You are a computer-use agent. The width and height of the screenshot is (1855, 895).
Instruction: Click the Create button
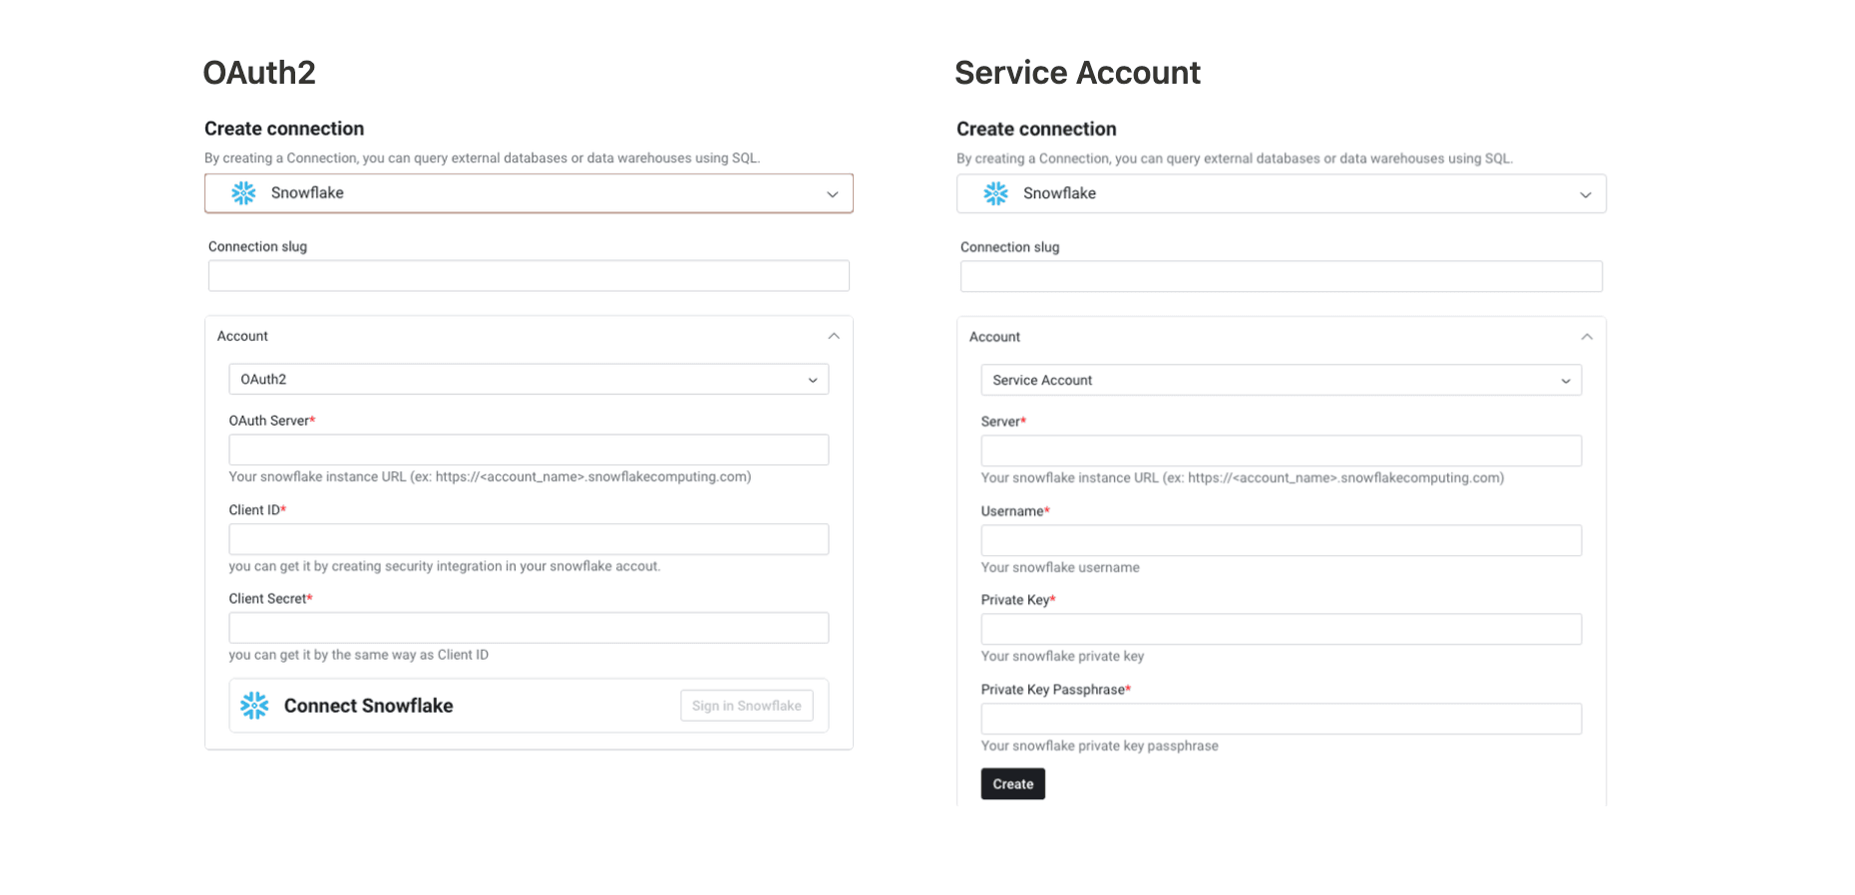tap(1013, 784)
